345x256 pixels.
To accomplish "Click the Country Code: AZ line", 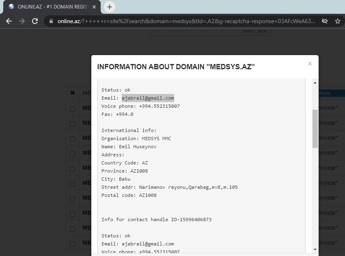I will coord(125,163).
